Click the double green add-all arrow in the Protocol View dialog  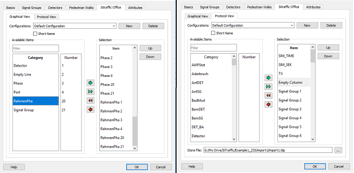(x=269, y=87)
